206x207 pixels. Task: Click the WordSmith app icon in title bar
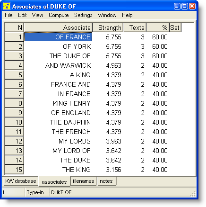[7, 7]
